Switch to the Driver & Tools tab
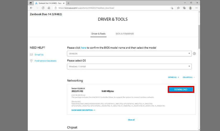This screenshot has height=131, width=220. [x=98, y=34]
